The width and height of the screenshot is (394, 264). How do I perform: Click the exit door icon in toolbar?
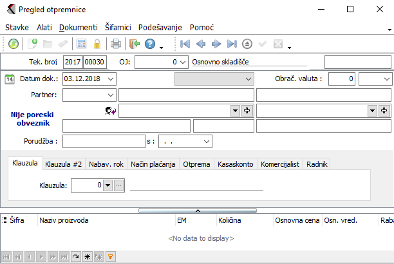134,44
